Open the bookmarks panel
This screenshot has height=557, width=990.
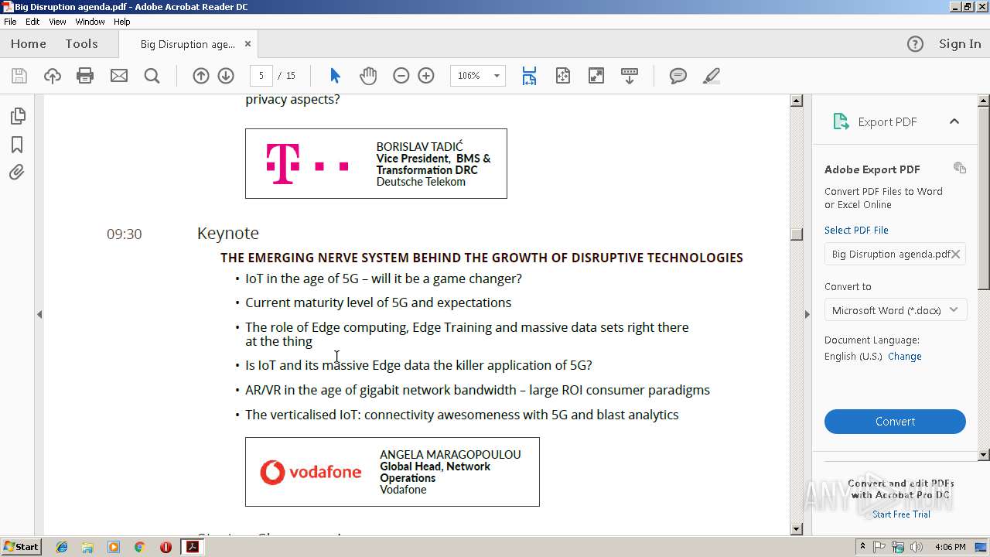tap(17, 145)
